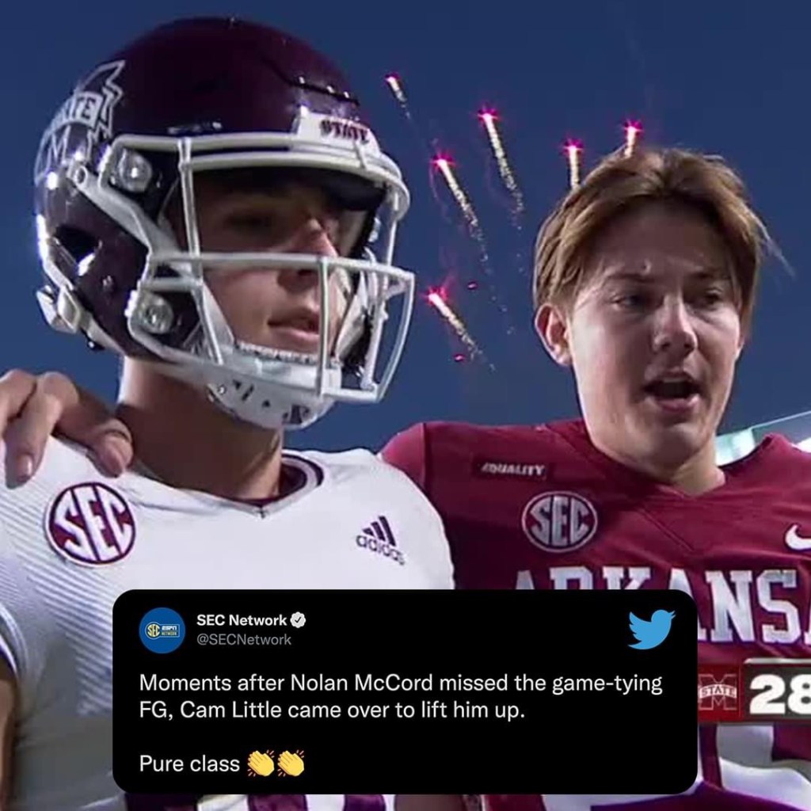Click the SEC patch on red jersey
Viewport: 811px width, 811px height.
[559, 521]
